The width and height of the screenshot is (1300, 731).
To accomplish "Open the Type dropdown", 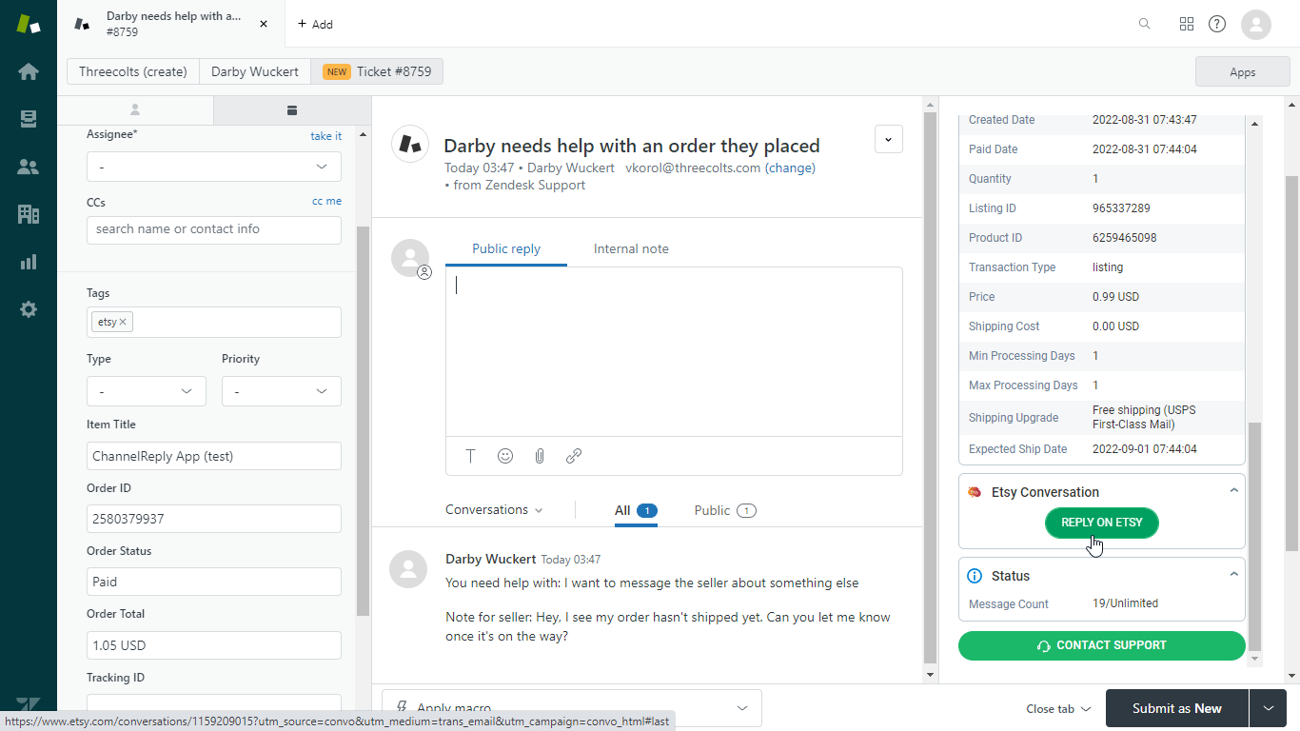I will pos(146,391).
